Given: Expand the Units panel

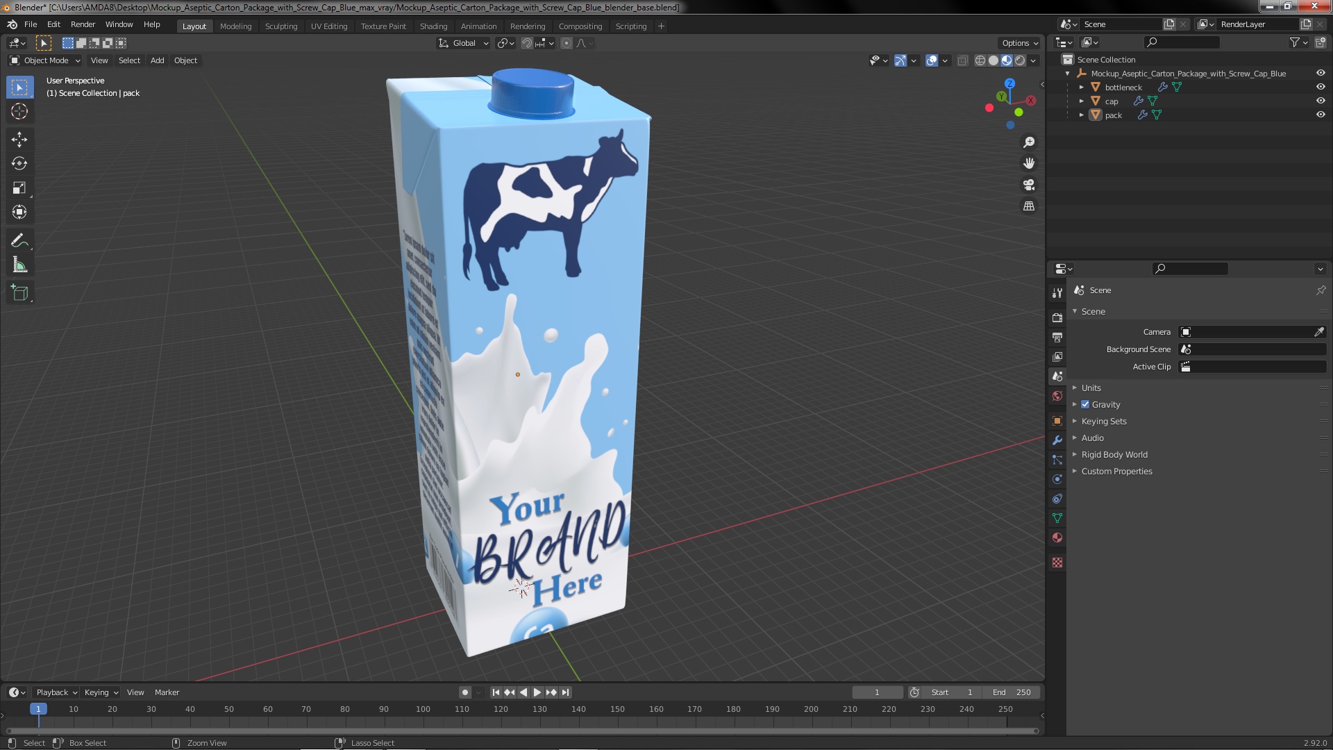Looking at the screenshot, I should (1091, 387).
